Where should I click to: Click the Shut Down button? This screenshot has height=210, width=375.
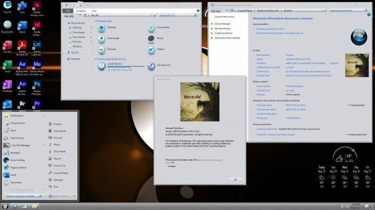click(x=59, y=196)
